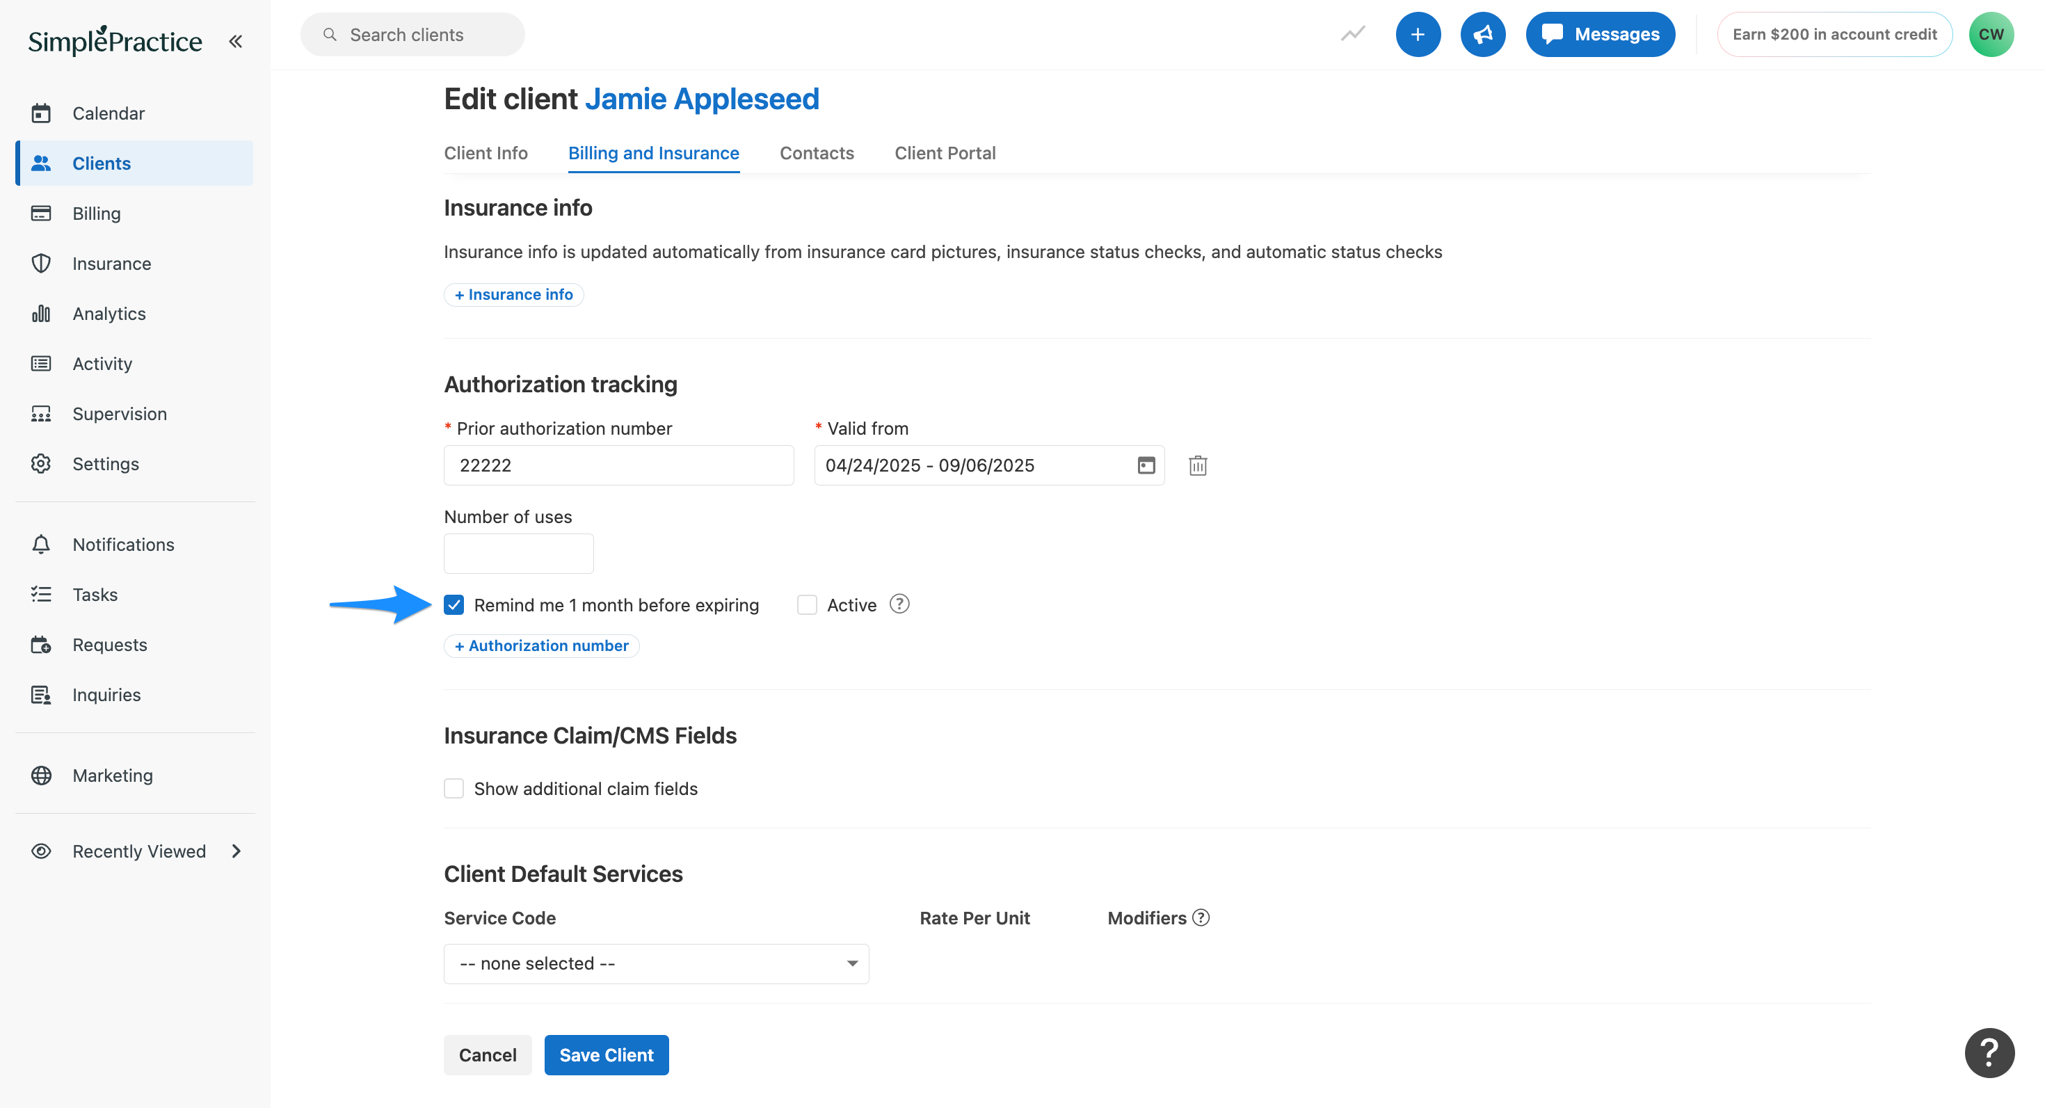Open the floating help question button
The image size is (2045, 1108).
pyautogui.click(x=1989, y=1052)
